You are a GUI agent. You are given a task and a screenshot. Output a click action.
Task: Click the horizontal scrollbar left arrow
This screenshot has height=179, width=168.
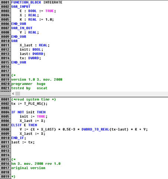pyautogui.click(x=13, y=94)
